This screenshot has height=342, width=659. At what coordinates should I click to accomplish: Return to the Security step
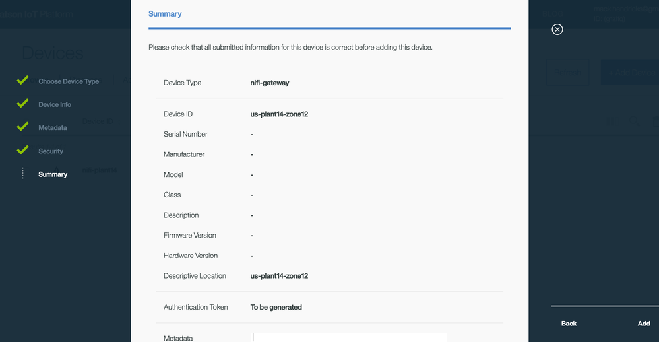click(51, 151)
